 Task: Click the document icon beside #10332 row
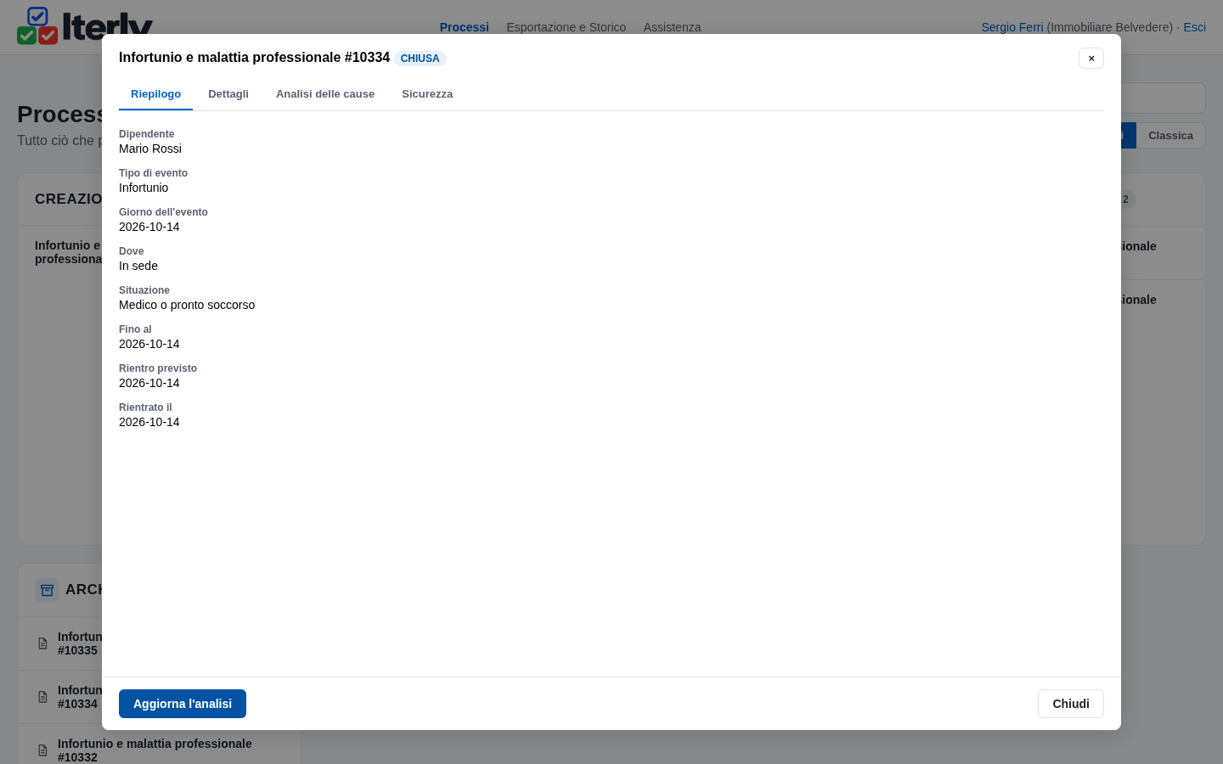(x=42, y=750)
